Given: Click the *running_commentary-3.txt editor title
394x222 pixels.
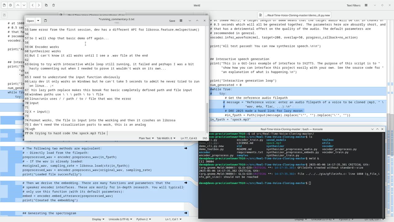Looking at the screenshot, I should click(116, 19).
